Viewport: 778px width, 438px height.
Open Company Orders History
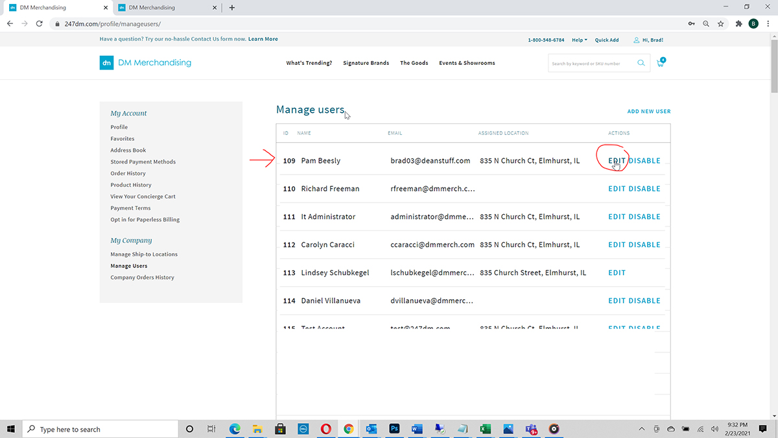143,278
